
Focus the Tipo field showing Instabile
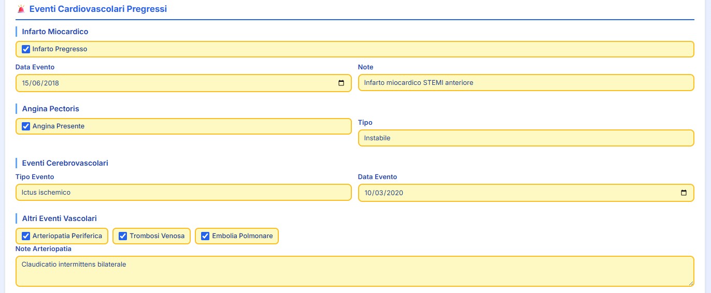tap(525, 138)
